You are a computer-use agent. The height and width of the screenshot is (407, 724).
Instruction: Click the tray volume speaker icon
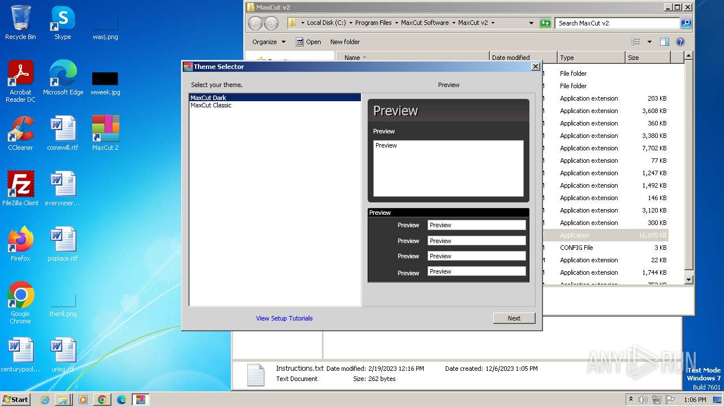point(643,400)
